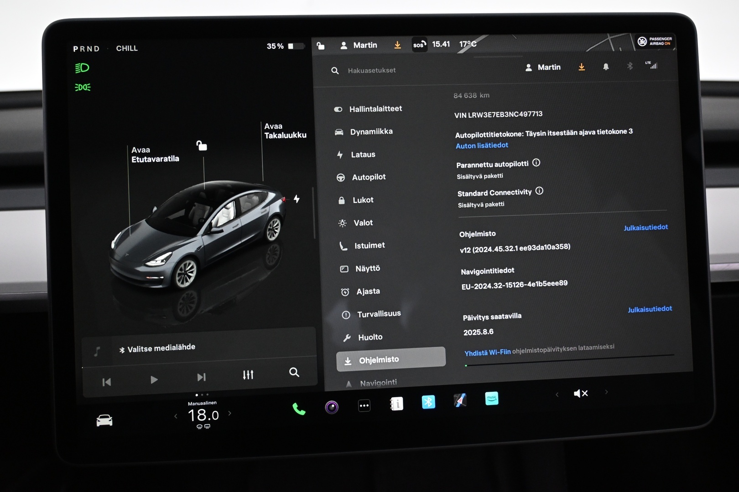Open Auton lisätiedot link
The width and height of the screenshot is (739, 492).
click(x=482, y=145)
